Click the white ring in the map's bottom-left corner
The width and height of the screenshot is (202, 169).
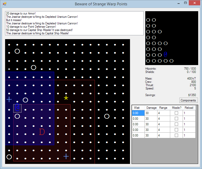pyautogui.click(x=9, y=157)
